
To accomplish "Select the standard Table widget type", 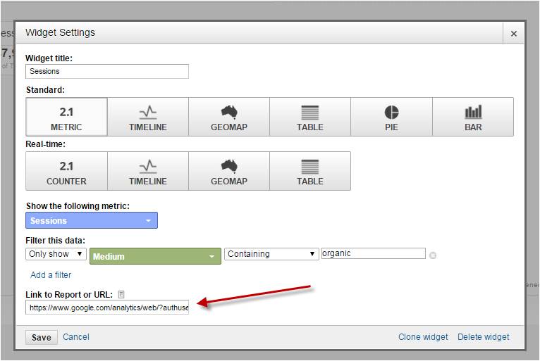I will click(x=310, y=117).
